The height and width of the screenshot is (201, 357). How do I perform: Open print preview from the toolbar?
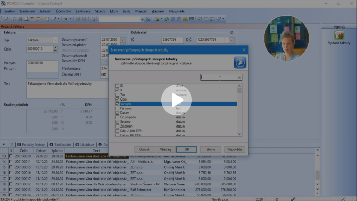[x=27, y=19]
